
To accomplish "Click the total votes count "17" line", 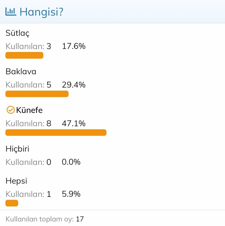I will coord(44,219).
